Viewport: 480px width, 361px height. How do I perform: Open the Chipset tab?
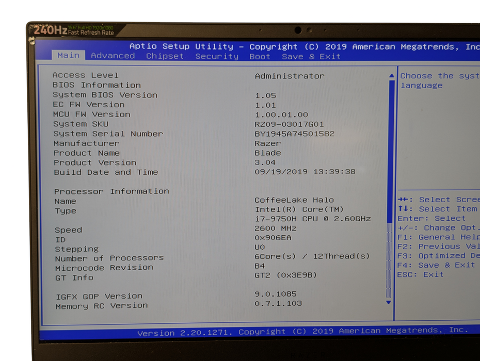(165, 56)
